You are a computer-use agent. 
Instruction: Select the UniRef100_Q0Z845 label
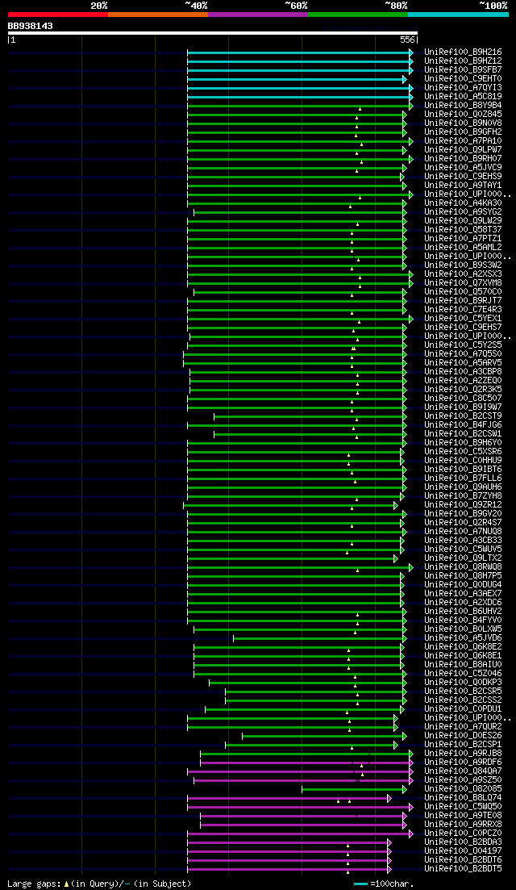pyautogui.click(x=463, y=114)
